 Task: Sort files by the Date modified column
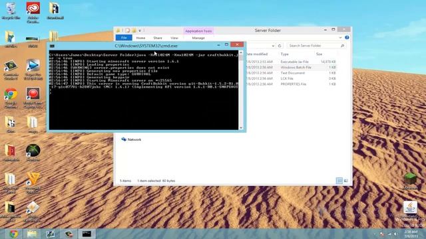point(257,54)
